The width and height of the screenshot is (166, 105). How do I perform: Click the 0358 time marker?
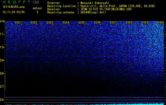(129, 23)
